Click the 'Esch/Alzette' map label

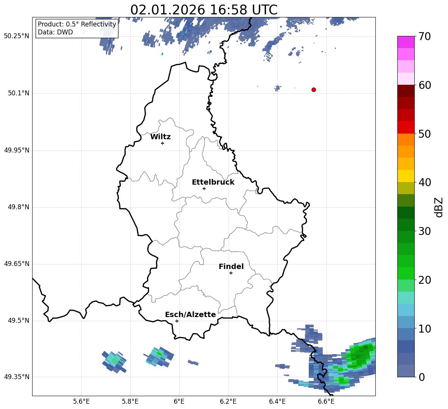pyautogui.click(x=191, y=314)
